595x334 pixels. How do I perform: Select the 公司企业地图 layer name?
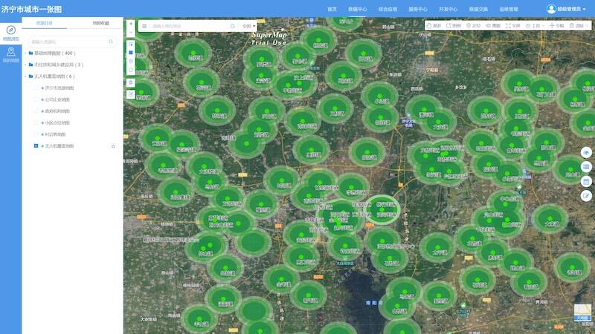(x=57, y=99)
